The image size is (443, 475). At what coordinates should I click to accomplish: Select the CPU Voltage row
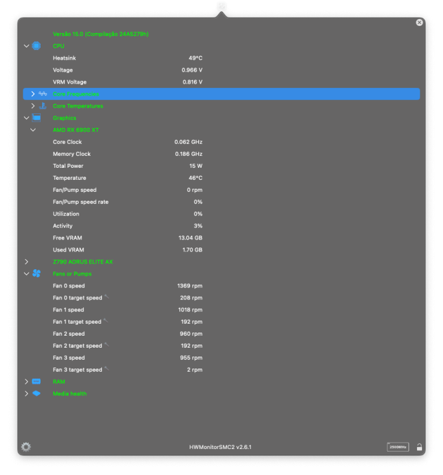(221, 70)
